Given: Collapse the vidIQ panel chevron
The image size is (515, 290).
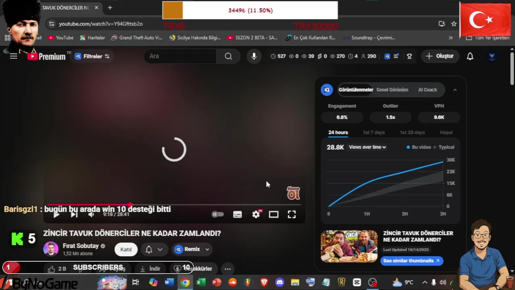Looking at the screenshot, I should tap(455, 90).
